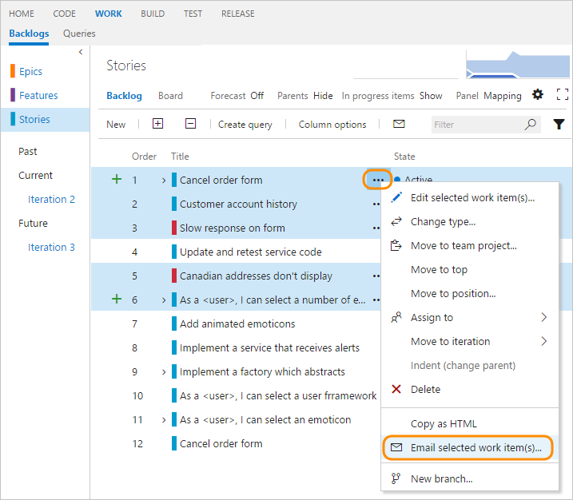Click Change type arrows icon
The image size is (573, 500).
(396, 221)
